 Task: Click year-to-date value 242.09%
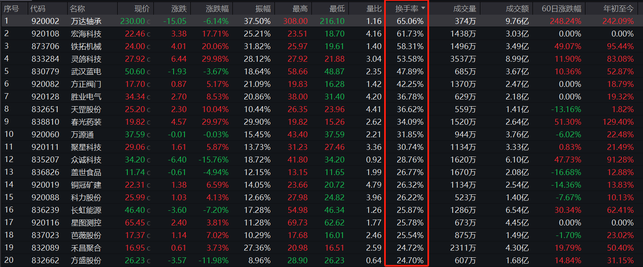pyautogui.click(x=618, y=21)
